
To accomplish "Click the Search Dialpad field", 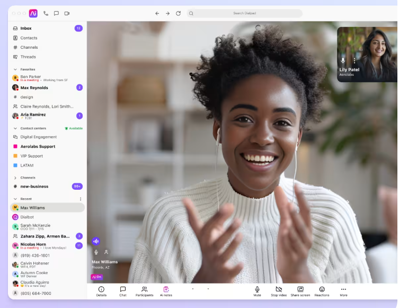I will coord(245,13).
